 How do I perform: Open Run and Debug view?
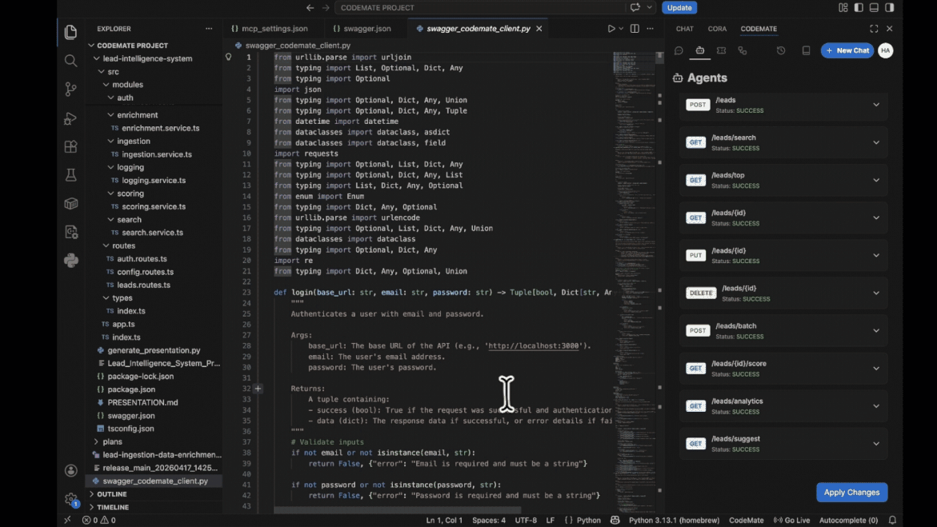pyautogui.click(x=70, y=118)
